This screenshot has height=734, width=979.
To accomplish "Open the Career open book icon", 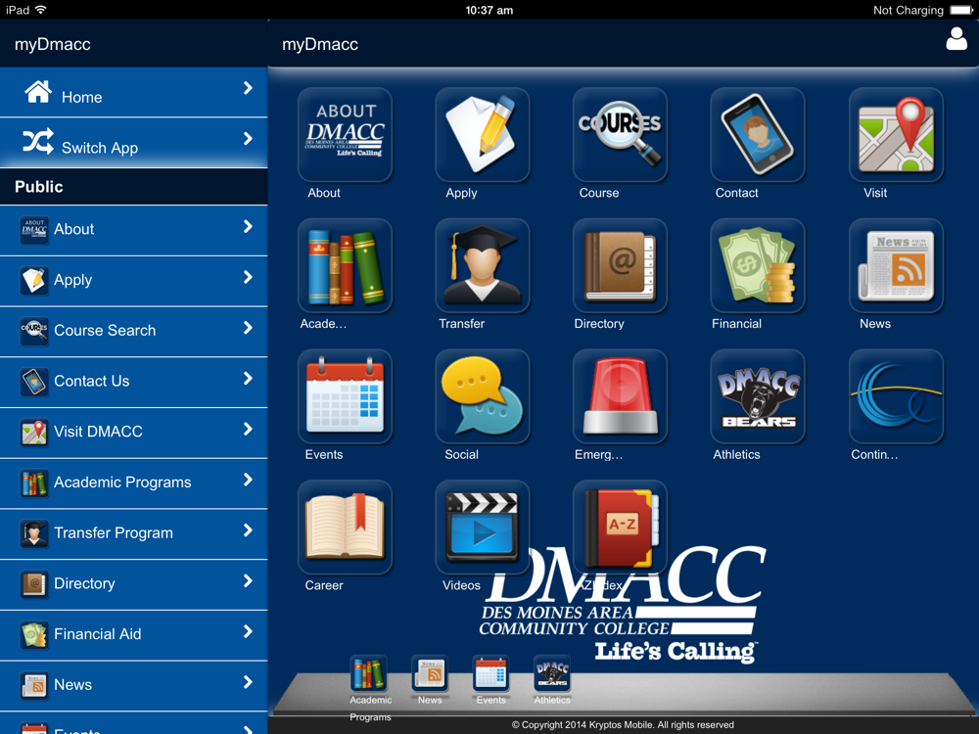I will click(x=345, y=528).
